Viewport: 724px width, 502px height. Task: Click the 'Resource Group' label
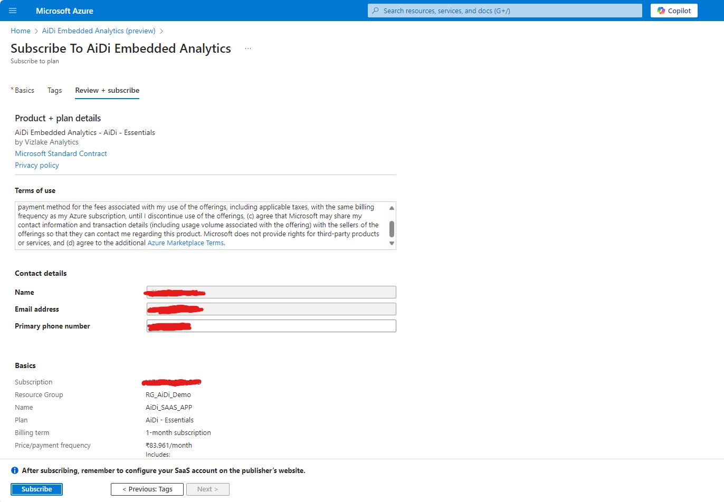click(x=39, y=395)
